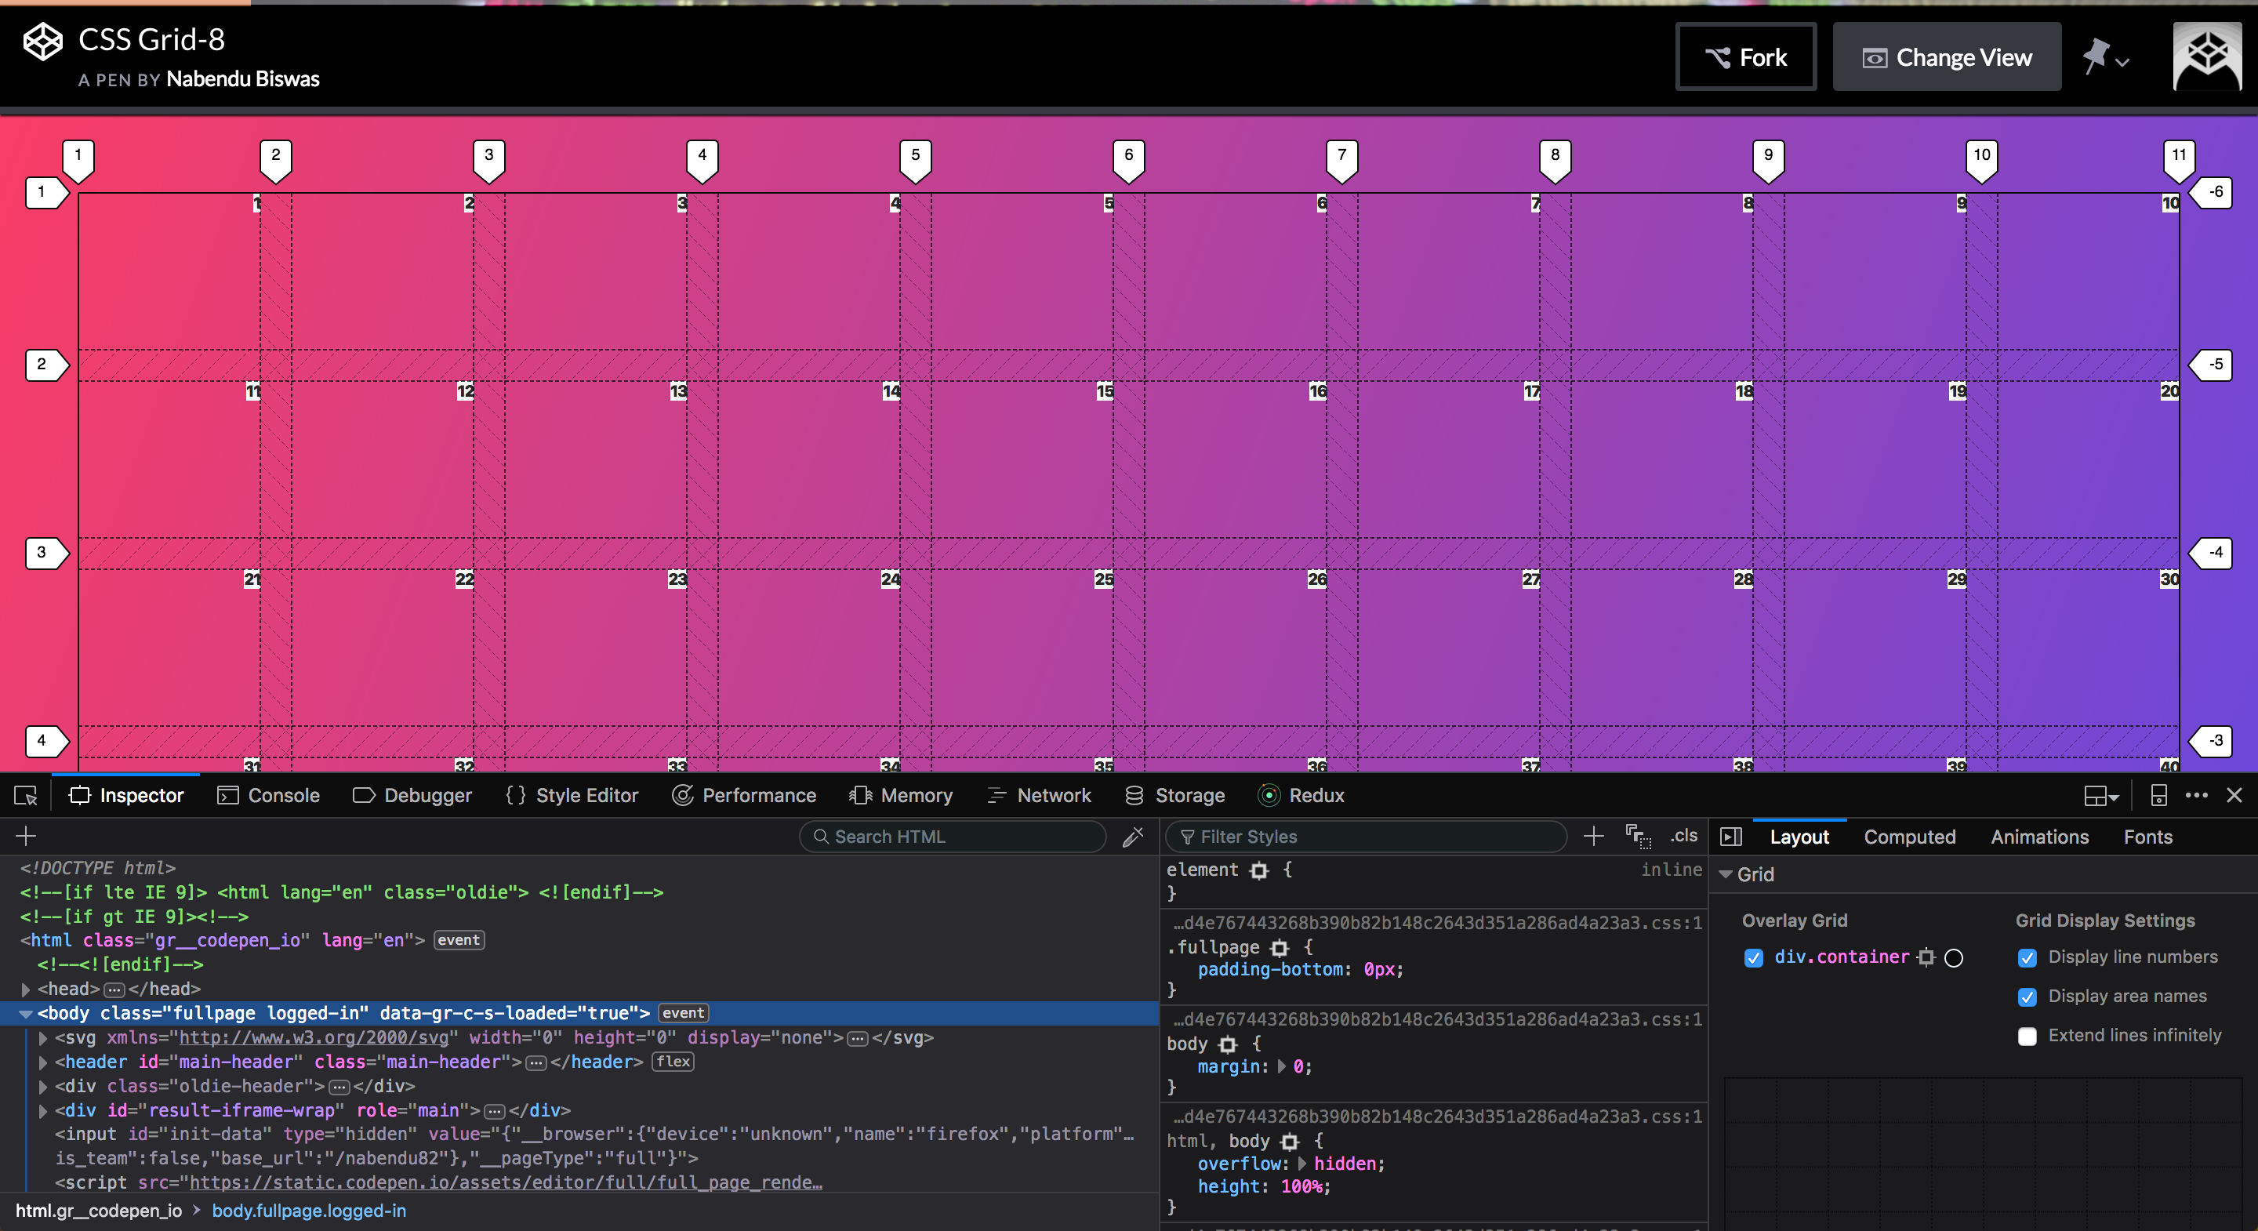Click the event badge on body element
Viewport: 2258px width, 1231px height.
(x=684, y=1013)
